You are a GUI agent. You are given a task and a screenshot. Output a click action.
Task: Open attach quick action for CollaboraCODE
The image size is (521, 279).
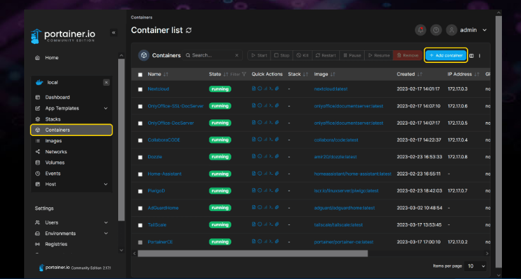pos(277,140)
